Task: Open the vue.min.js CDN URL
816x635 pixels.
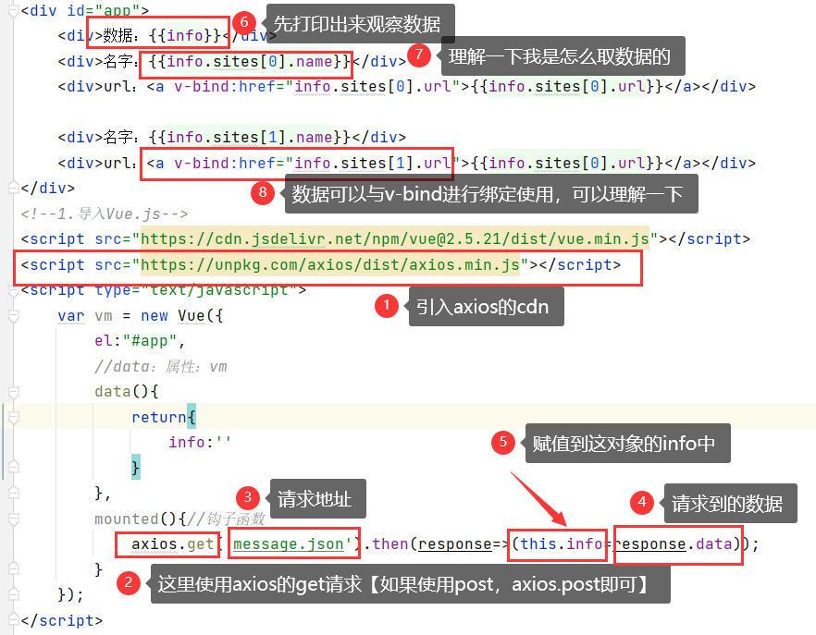Action: (x=394, y=238)
